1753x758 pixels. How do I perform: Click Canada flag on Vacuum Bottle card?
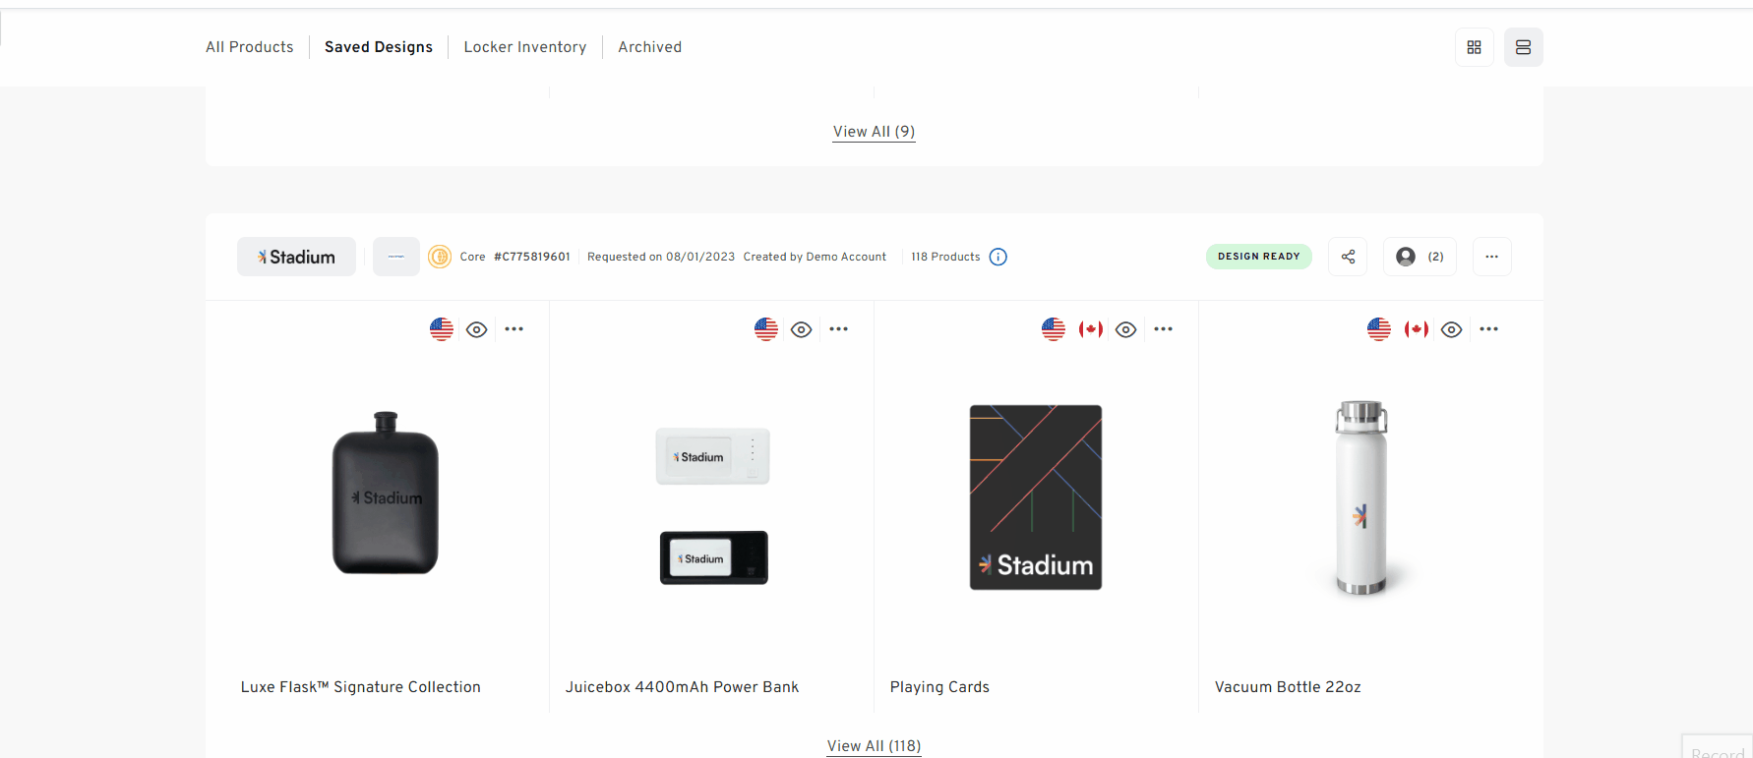pyautogui.click(x=1416, y=329)
